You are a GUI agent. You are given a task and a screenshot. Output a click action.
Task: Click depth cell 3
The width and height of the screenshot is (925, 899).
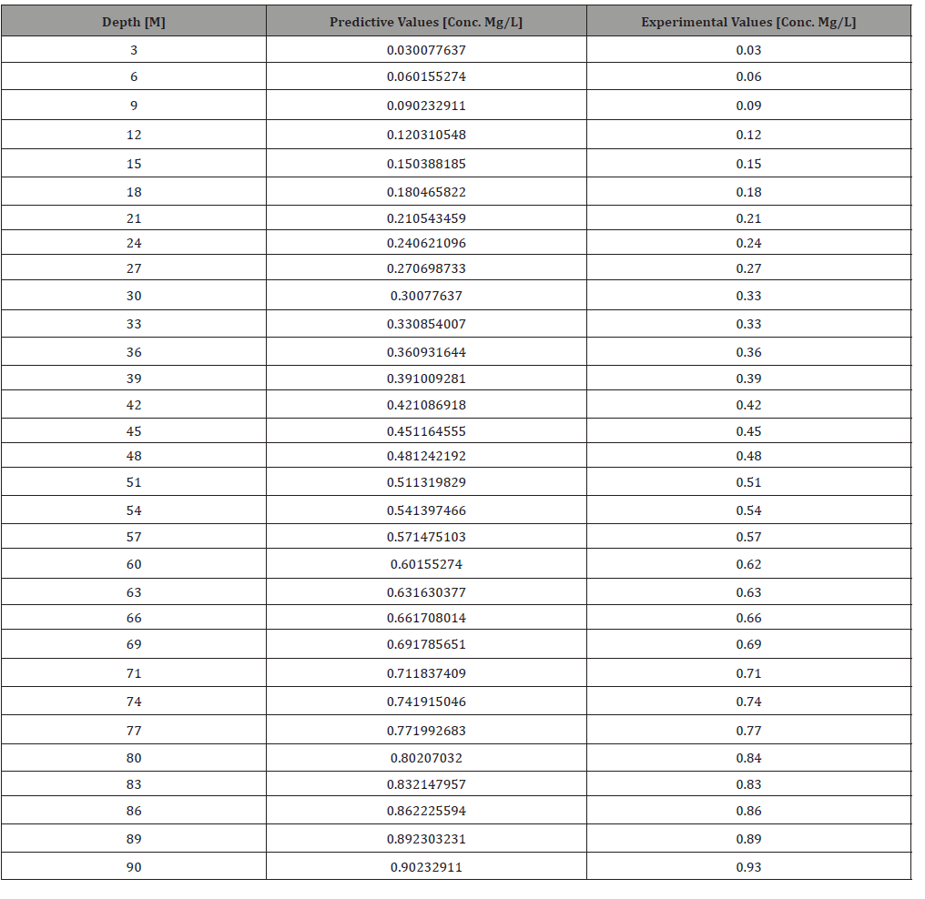(134, 50)
